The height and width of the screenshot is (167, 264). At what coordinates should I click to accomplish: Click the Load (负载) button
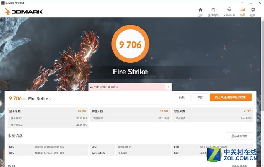[x=182, y=98]
